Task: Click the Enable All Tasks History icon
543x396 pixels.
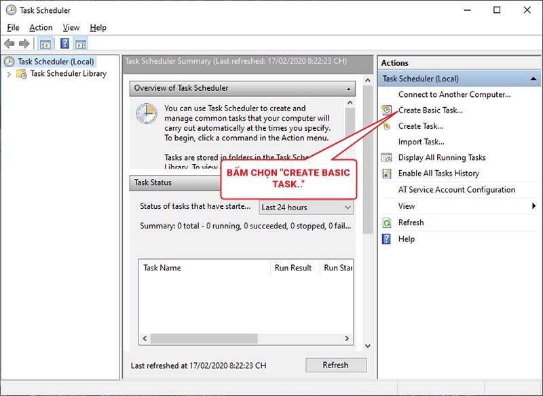Action: pyautogui.click(x=386, y=174)
